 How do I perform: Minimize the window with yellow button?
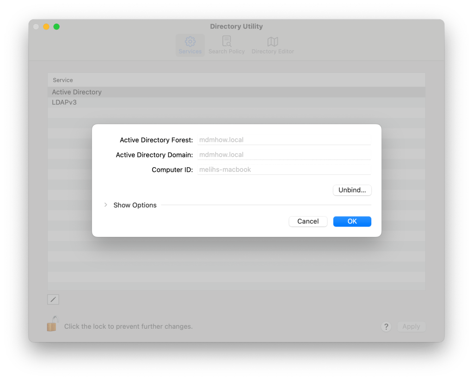(46, 27)
